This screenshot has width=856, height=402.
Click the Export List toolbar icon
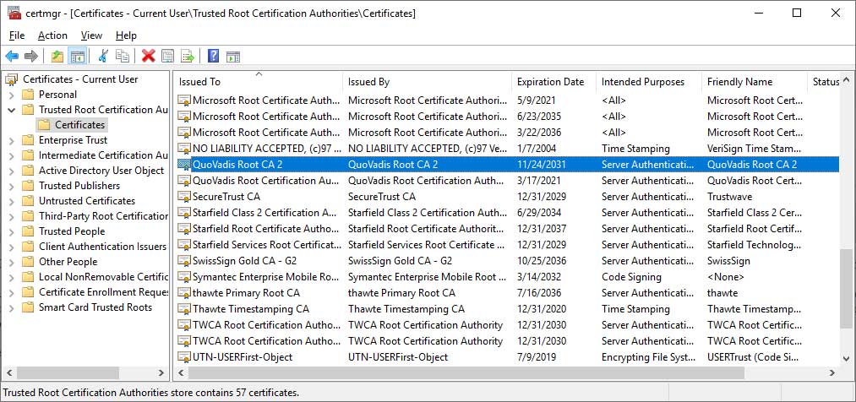(x=188, y=57)
